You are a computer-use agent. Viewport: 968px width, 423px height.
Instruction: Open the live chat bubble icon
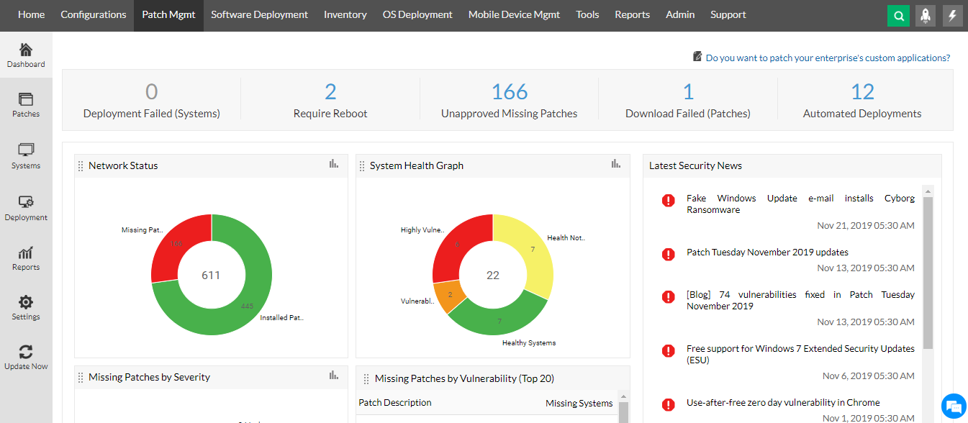(953, 406)
